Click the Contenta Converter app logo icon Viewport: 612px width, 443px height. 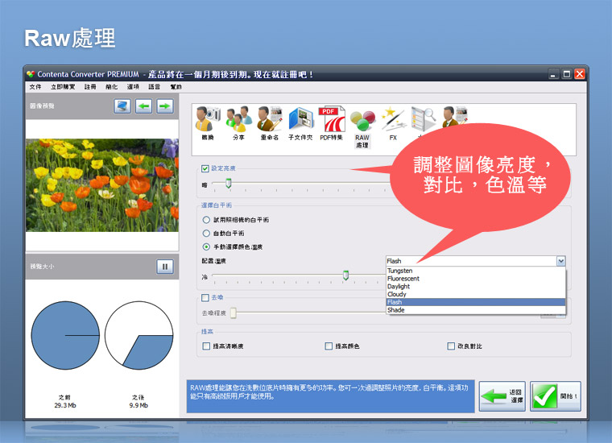pyautogui.click(x=31, y=74)
